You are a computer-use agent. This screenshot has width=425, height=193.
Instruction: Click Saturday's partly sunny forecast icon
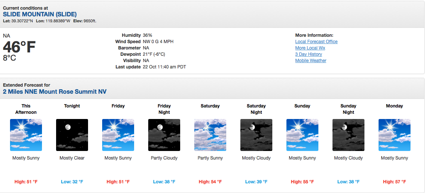pos(210,135)
